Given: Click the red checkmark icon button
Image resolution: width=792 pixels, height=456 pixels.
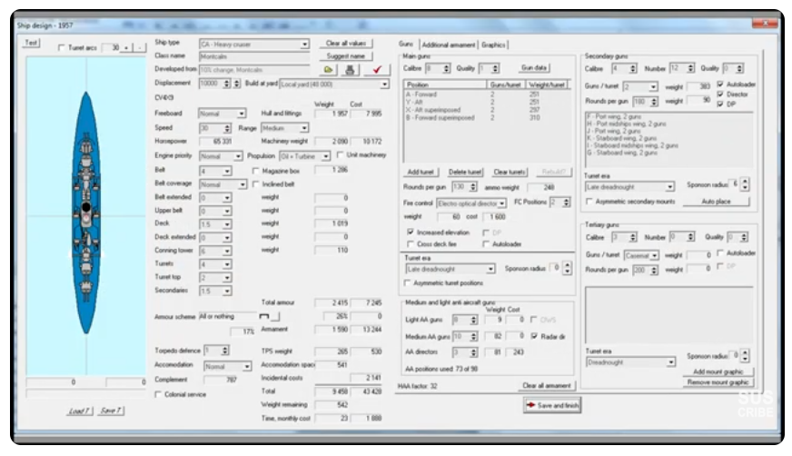Looking at the screenshot, I should [377, 70].
